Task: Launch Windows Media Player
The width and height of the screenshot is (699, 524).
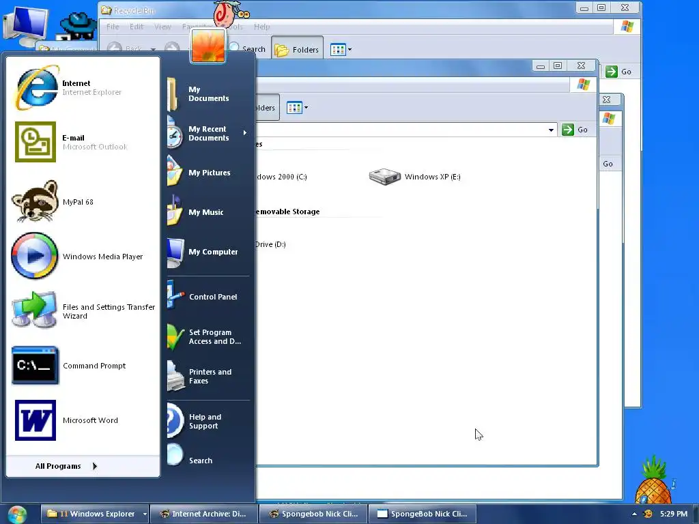Action: pos(83,257)
